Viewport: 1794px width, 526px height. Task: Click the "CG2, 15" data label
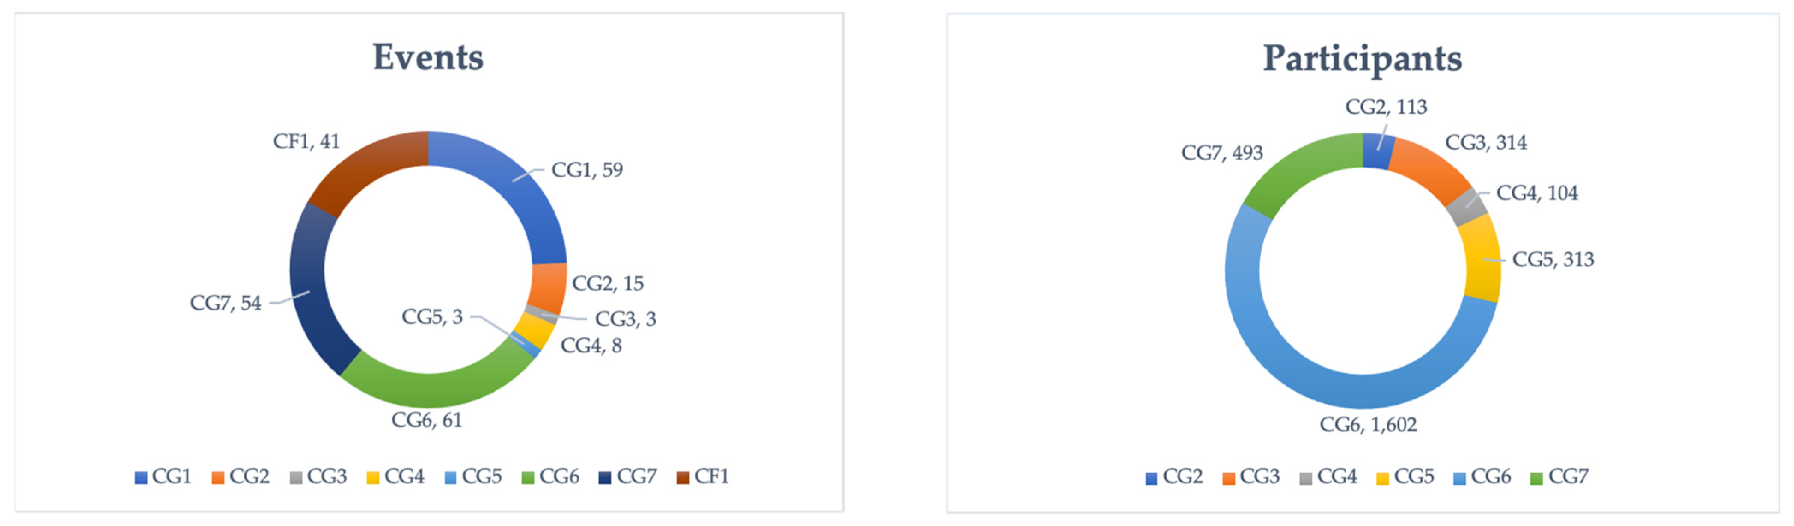pos(607,283)
